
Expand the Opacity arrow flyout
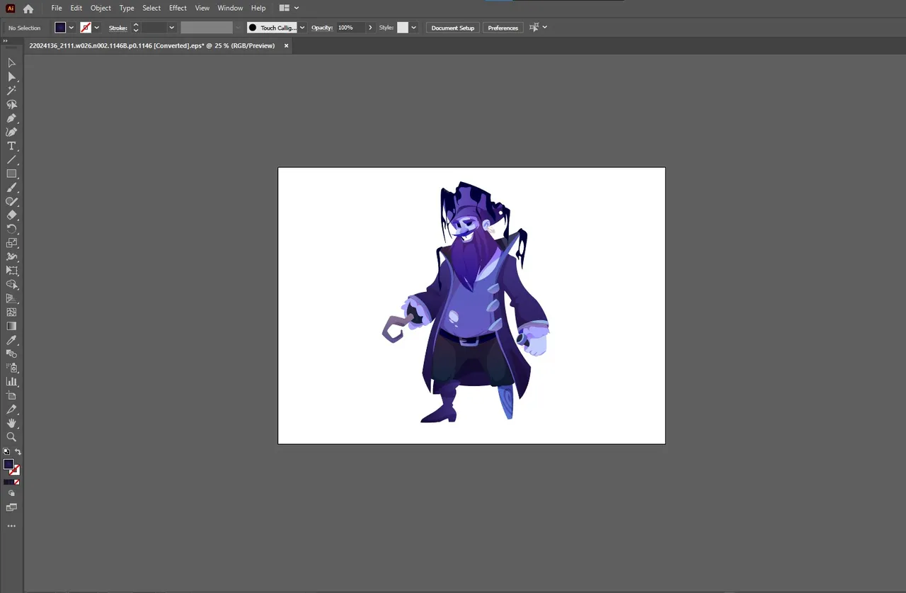click(x=370, y=28)
